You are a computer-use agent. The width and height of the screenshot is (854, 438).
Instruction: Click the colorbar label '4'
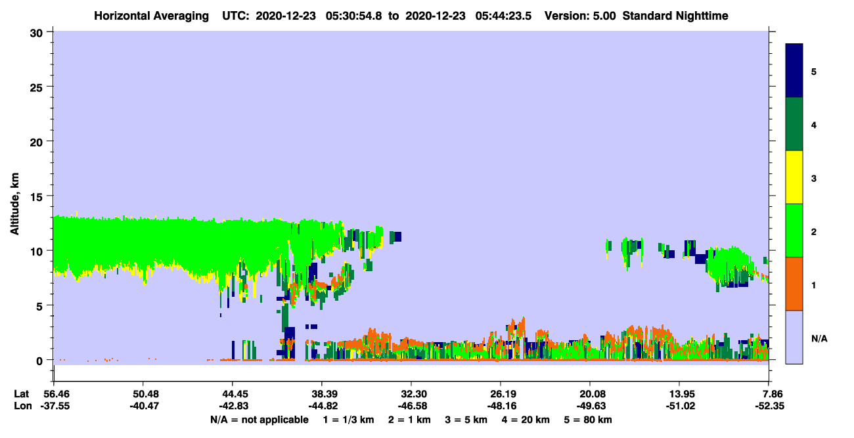point(814,124)
